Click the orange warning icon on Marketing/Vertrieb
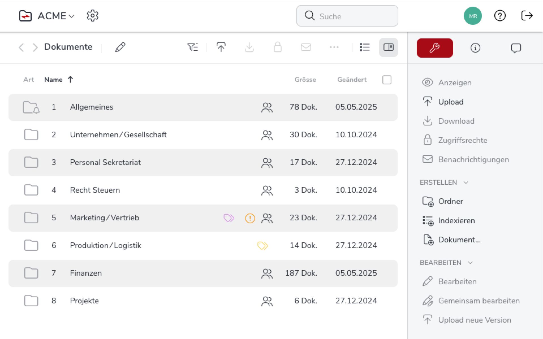Viewport: 543px width, 339px height. point(250,218)
